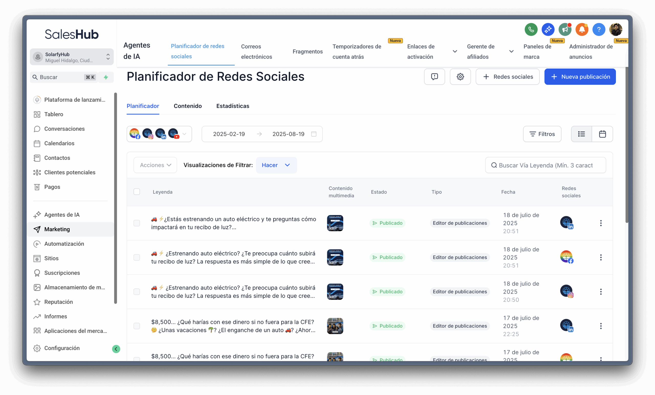Open announcements via the megaphone icon

click(565, 29)
